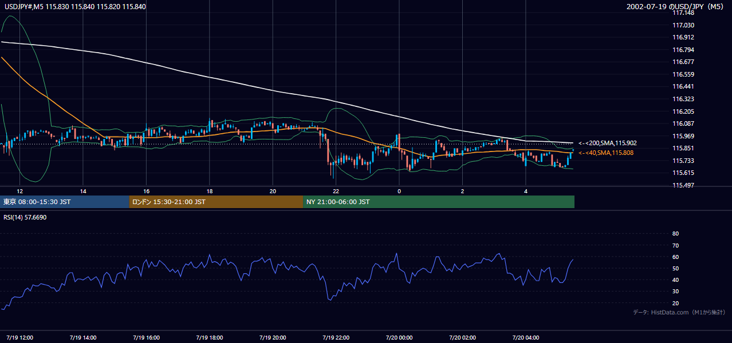Click the 7/19 18:00 date axis label
The width and height of the screenshot is (732, 343).
click(209, 337)
